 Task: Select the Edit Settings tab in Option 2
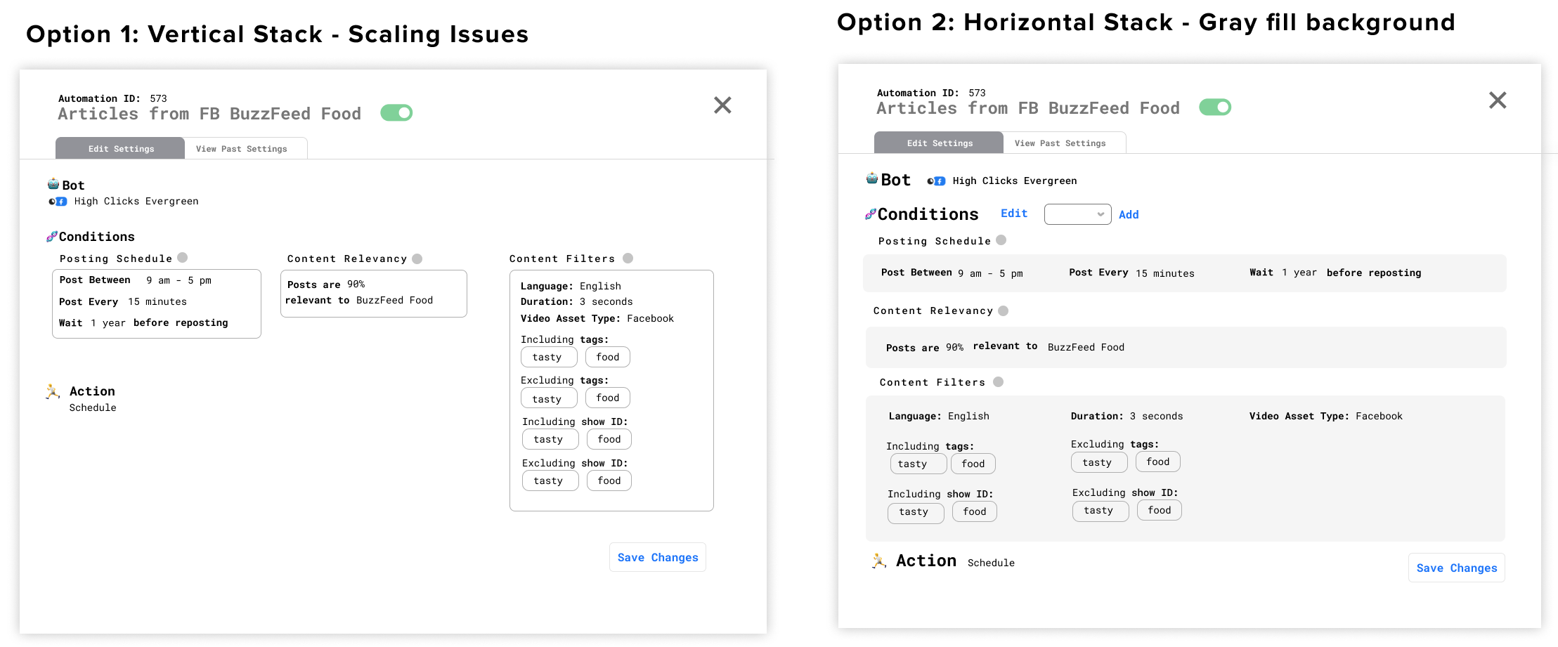(x=939, y=143)
